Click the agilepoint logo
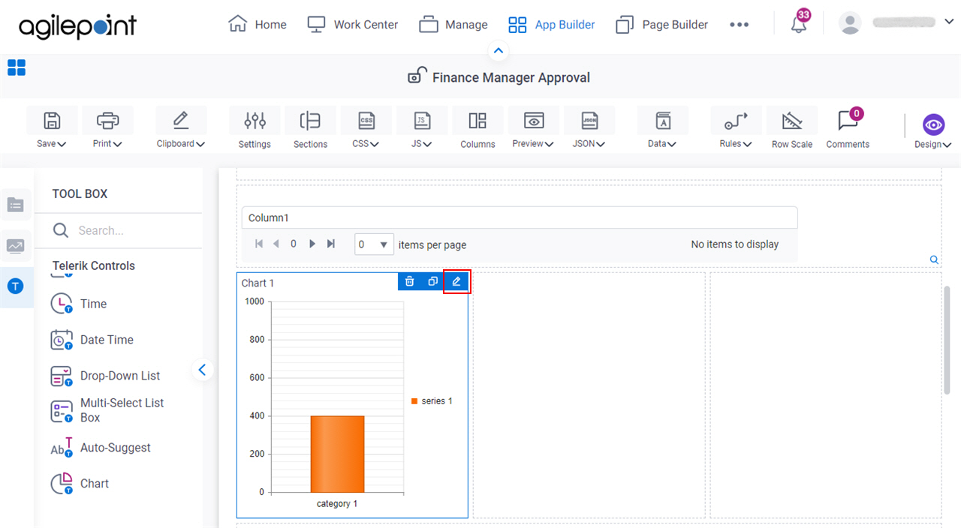 [77, 26]
